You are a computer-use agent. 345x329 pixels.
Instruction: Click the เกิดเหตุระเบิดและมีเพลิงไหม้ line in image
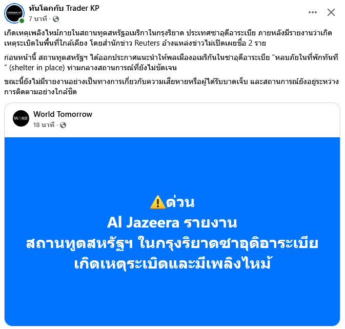(x=172, y=263)
